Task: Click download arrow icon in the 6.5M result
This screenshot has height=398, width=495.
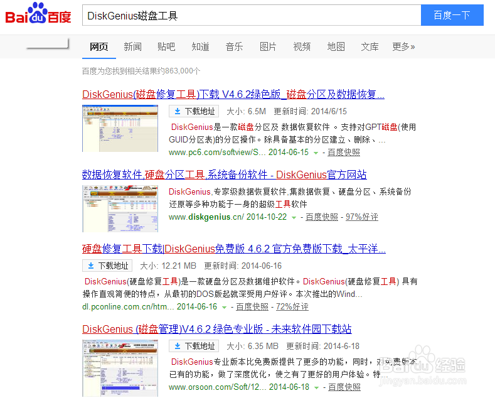Action: pyautogui.click(x=178, y=111)
